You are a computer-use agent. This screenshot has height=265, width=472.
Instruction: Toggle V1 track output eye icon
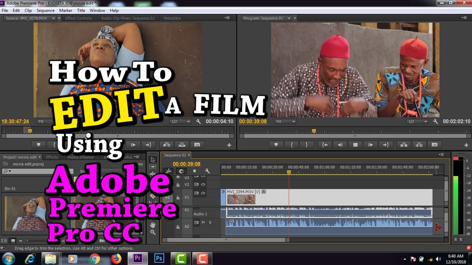203,193
